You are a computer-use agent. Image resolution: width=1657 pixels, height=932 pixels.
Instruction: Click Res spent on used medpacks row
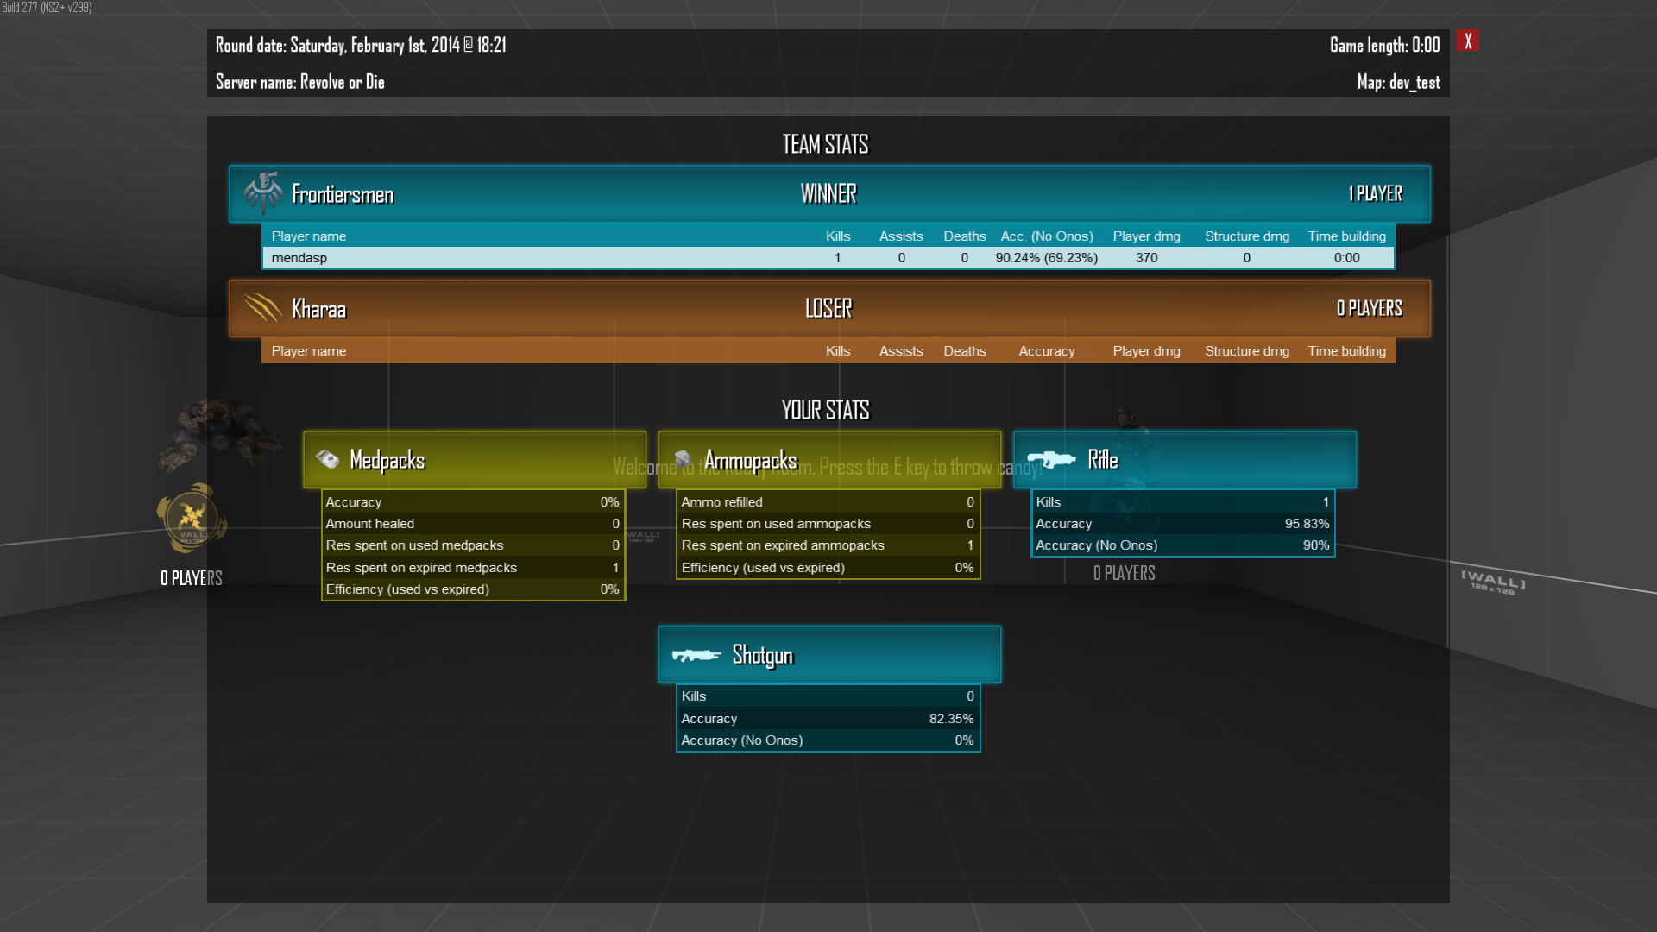coord(473,545)
